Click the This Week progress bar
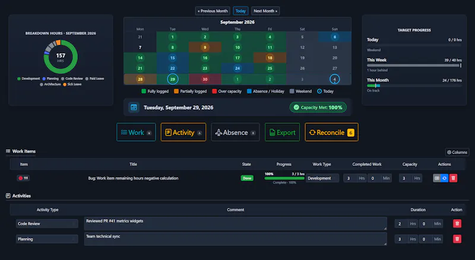The height and width of the screenshot is (260, 475). click(x=414, y=65)
